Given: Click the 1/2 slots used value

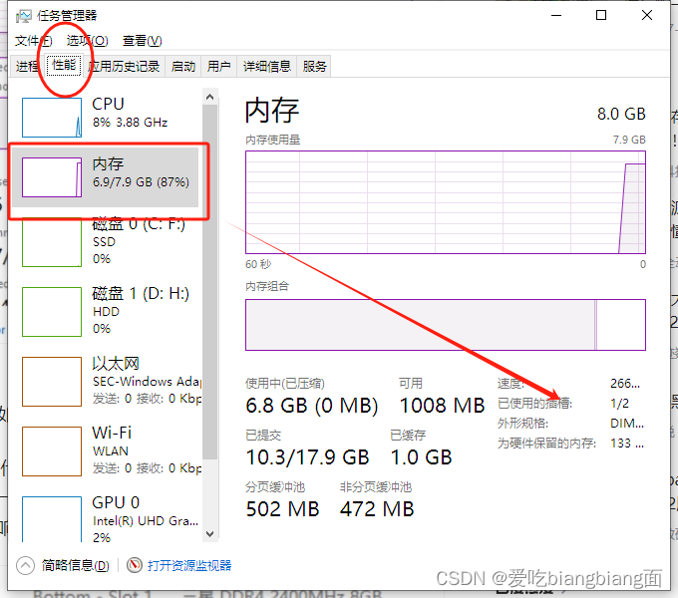Looking at the screenshot, I should point(619,404).
